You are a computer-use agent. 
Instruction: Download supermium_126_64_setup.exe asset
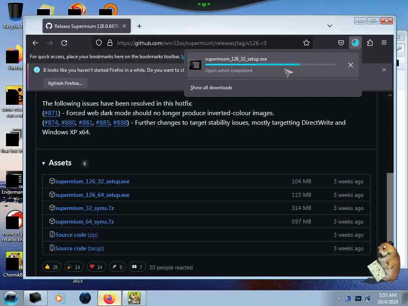pyautogui.click(x=92, y=195)
